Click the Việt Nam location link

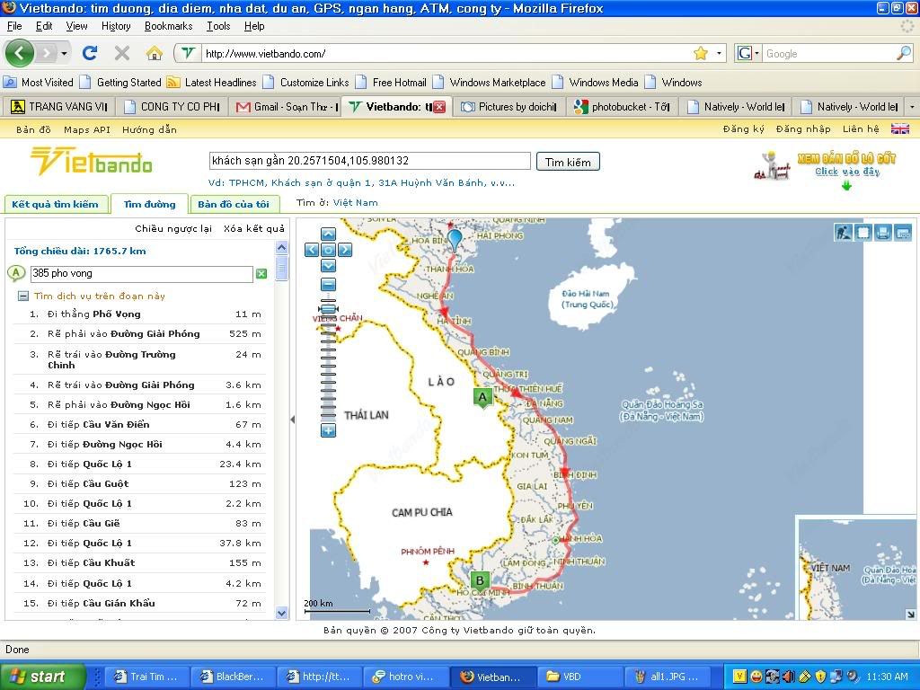point(356,202)
